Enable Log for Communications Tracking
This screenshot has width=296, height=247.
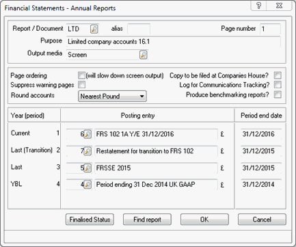278,85
